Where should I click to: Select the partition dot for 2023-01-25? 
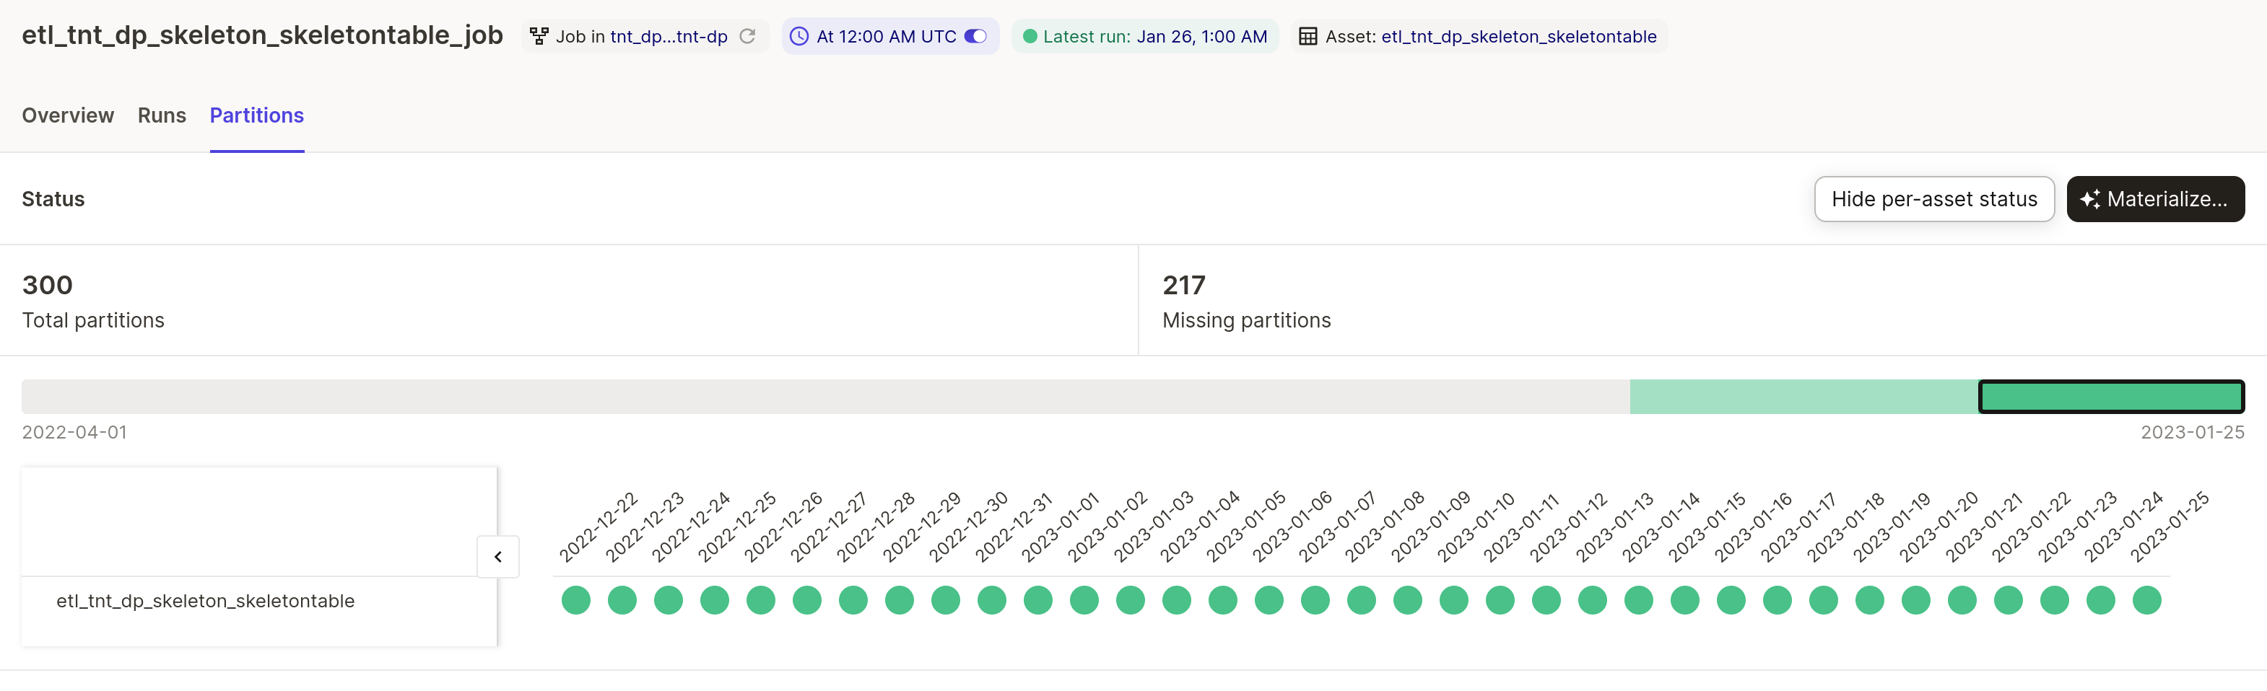click(2146, 600)
